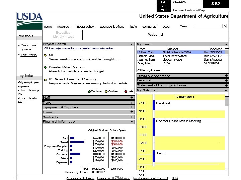Click the green On time legend dot
241x180 pixels.
tap(89, 92)
